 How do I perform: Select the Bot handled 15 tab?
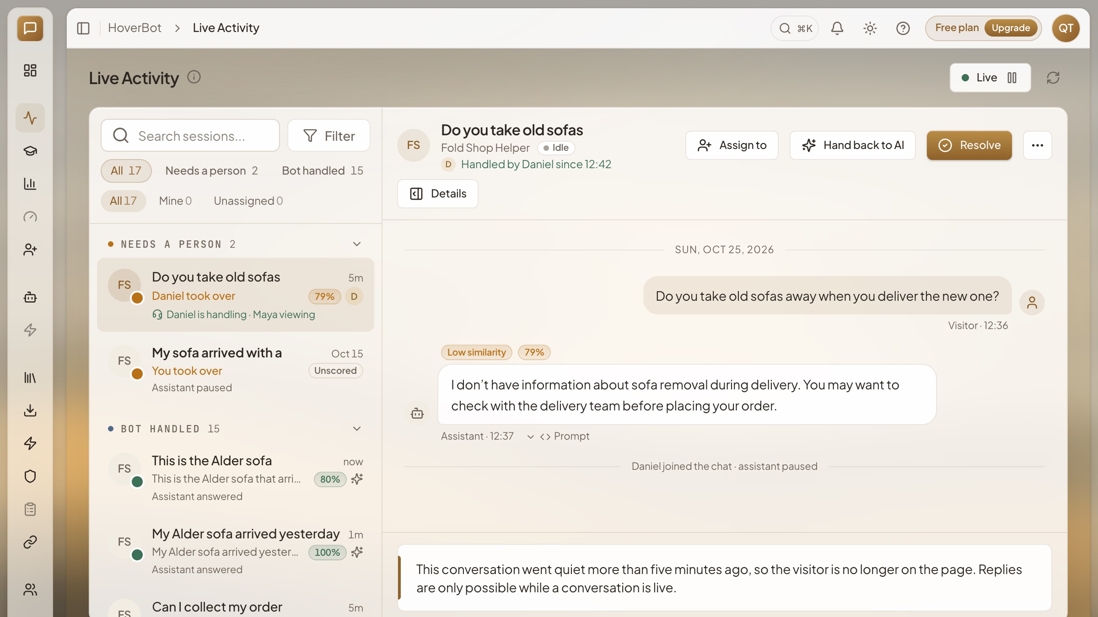[323, 171]
